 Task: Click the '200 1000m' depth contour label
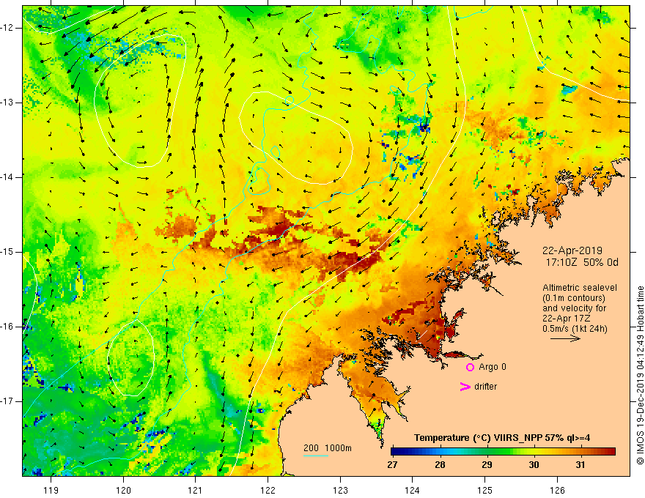328,448
